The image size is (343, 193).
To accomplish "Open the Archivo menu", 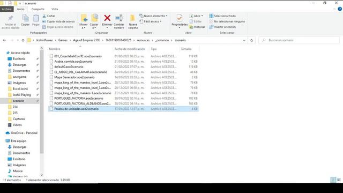I will (x=7, y=9).
